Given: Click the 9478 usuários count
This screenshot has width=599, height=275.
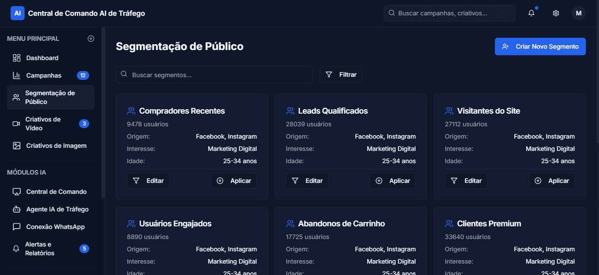Looking at the screenshot, I should pyautogui.click(x=148, y=124).
